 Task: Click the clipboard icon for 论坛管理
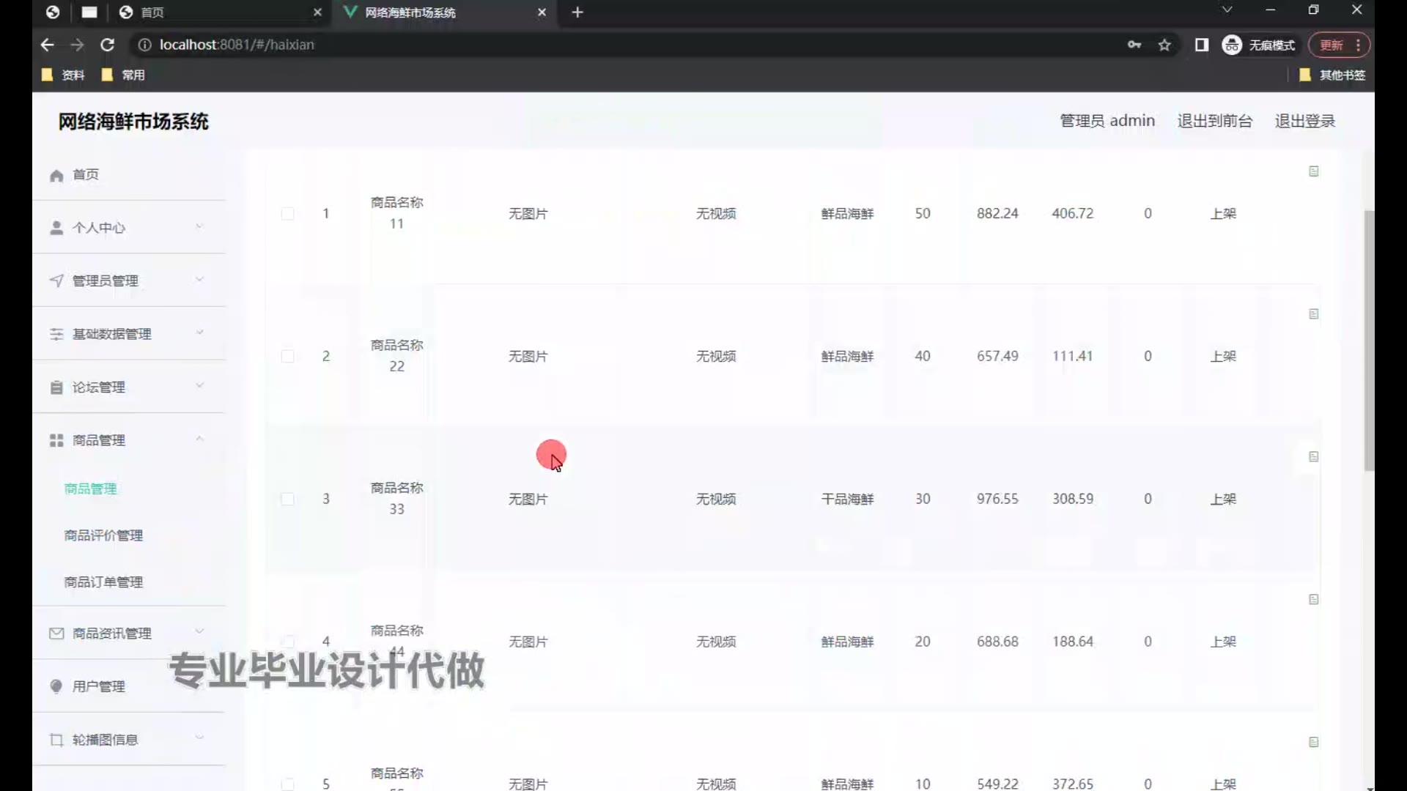coord(56,387)
